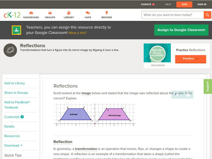Viewport: 212px width, 159px height.
Task: Click the underlined word 'image' in the question
Action: click(x=86, y=93)
